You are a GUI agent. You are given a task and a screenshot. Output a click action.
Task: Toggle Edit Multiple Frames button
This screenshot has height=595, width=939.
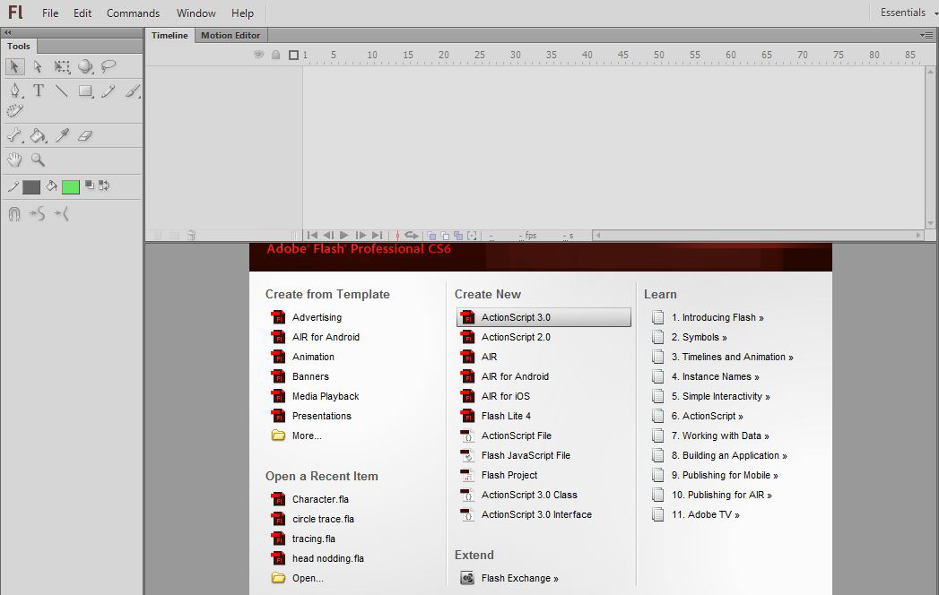point(458,236)
